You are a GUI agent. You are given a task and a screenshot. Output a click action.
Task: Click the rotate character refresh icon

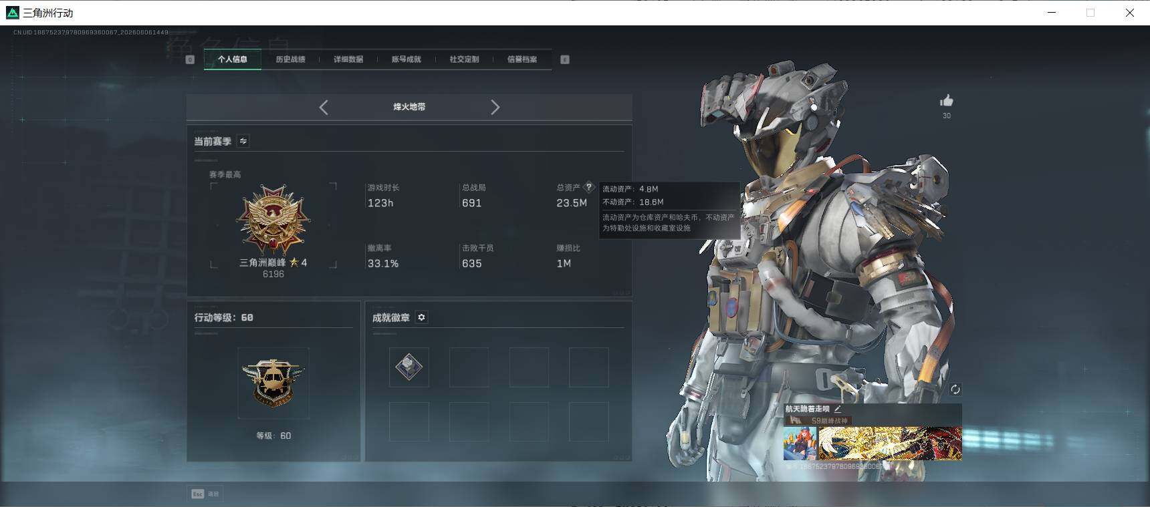955,389
